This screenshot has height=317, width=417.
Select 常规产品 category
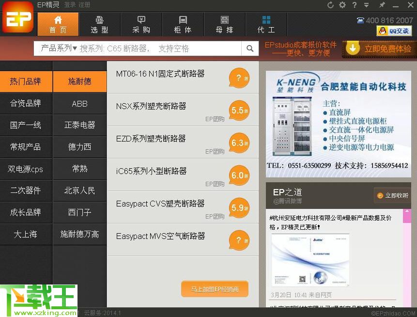coord(26,147)
